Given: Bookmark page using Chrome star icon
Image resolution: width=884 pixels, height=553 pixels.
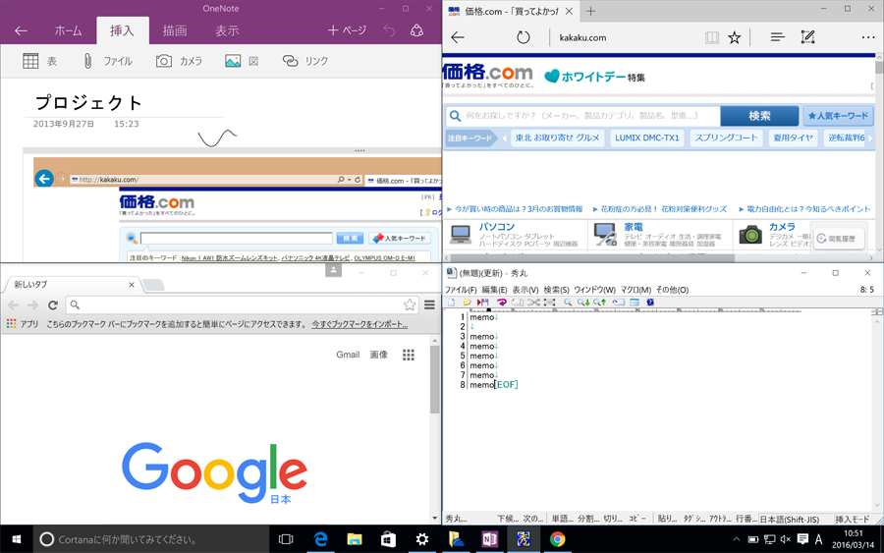Looking at the screenshot, I should [410, 305].
